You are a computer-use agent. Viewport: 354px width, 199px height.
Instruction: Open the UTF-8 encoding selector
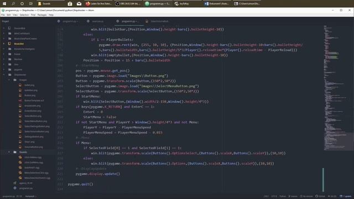pos(274,196)
